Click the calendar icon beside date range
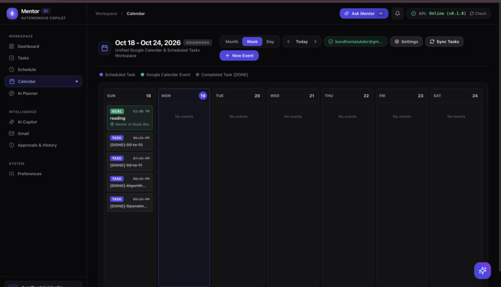Viewport: 501px width, 287px height. tap(104, 48)
